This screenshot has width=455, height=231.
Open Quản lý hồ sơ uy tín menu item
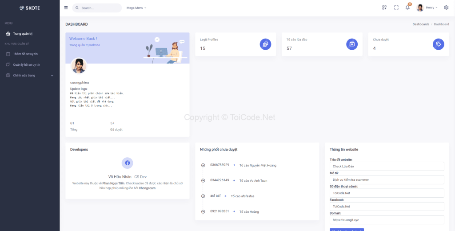click(27, 65)
